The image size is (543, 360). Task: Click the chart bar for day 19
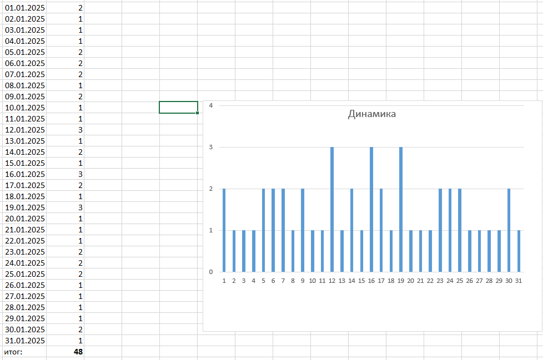pyautogui.click(x=401, y=210)
